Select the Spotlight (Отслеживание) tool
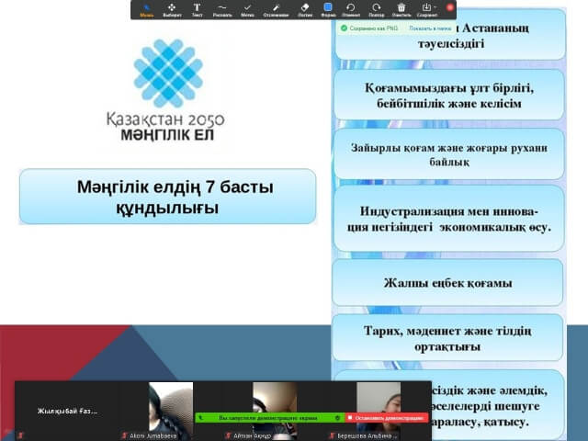 [x=276, y=10]
